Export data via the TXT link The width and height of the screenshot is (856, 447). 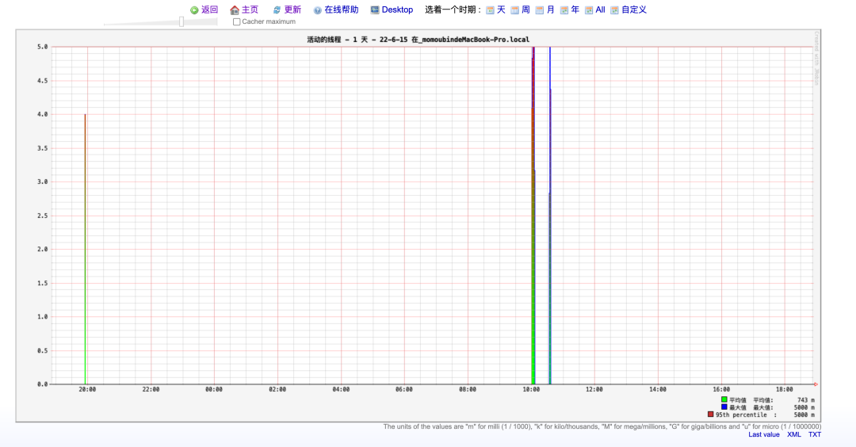pyautogui.click(x=815, y=434)
